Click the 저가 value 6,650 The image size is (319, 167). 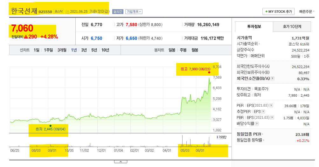[131, 38]
